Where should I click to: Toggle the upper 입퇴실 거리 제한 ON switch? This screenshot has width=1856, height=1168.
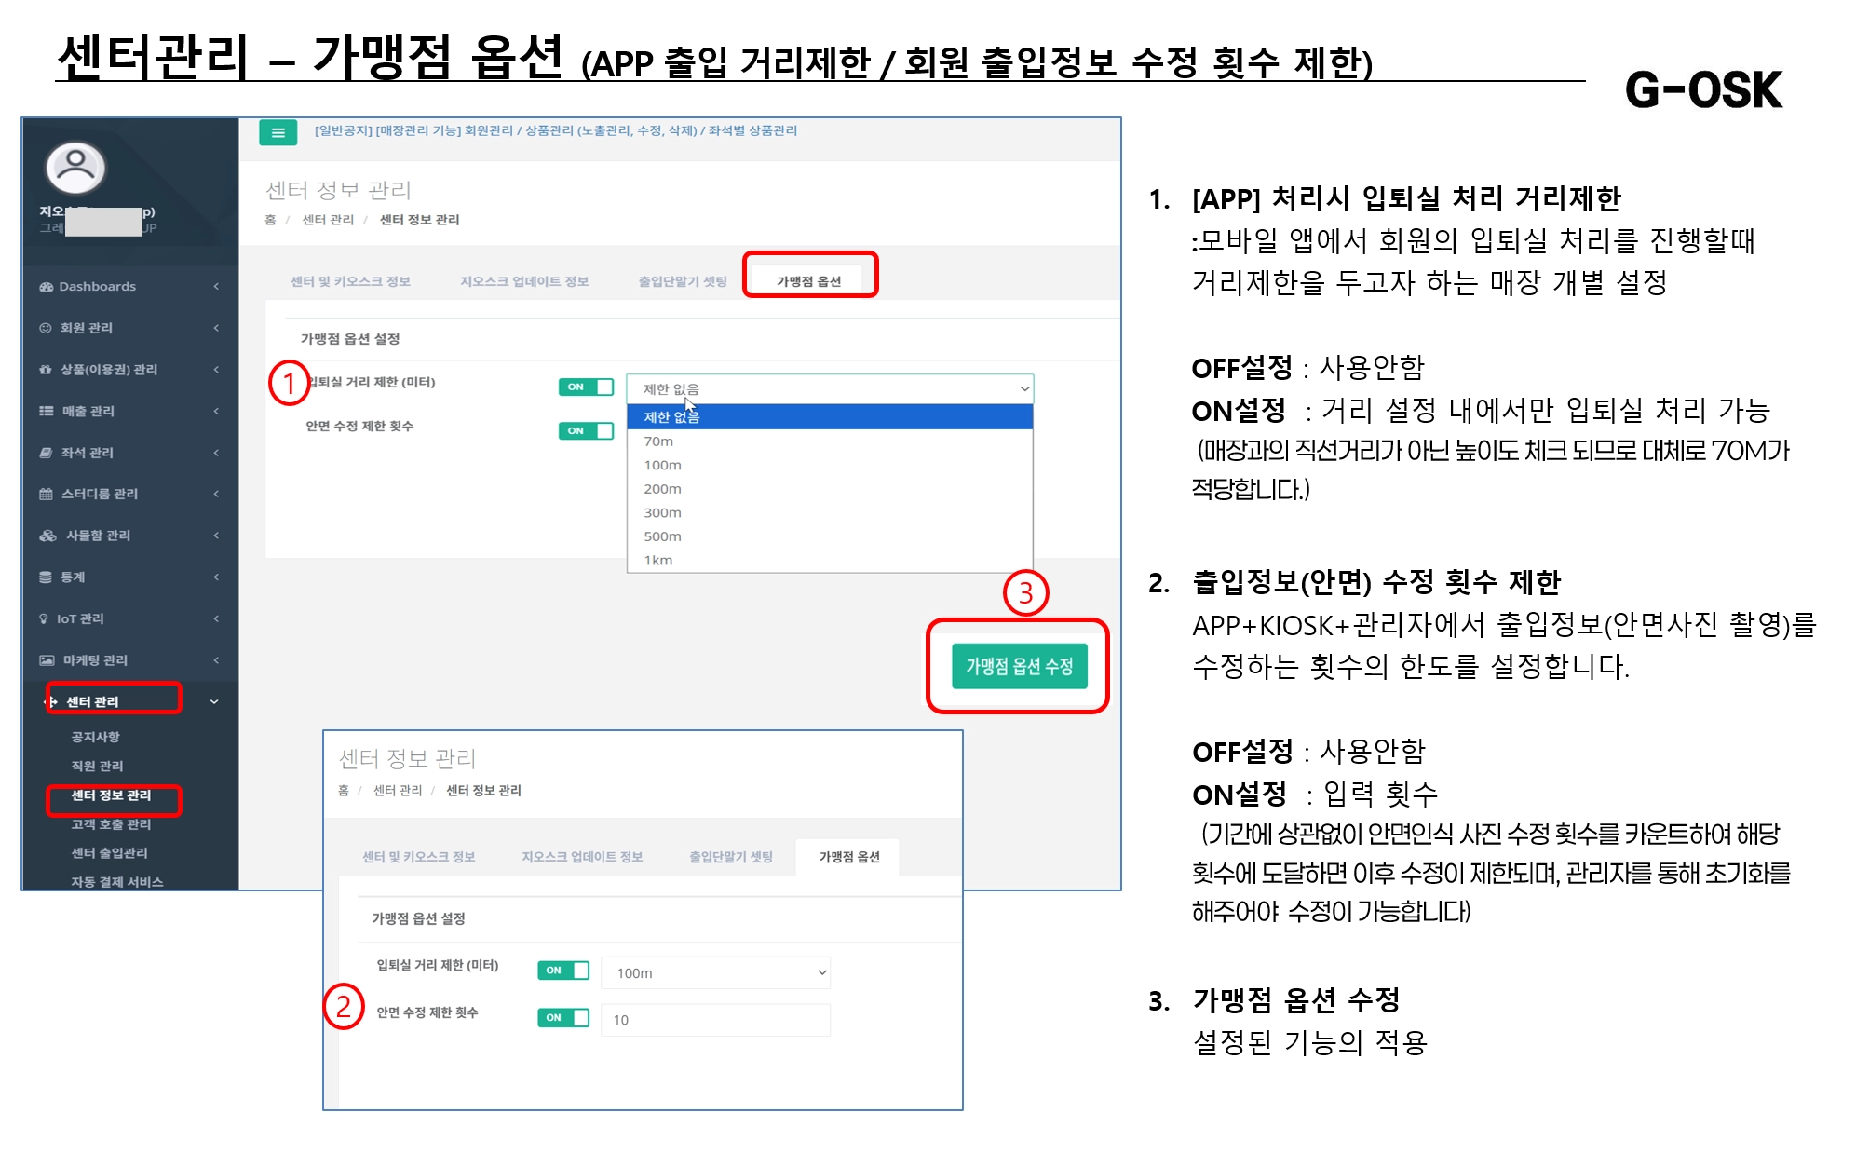click(x=586, y=387)
